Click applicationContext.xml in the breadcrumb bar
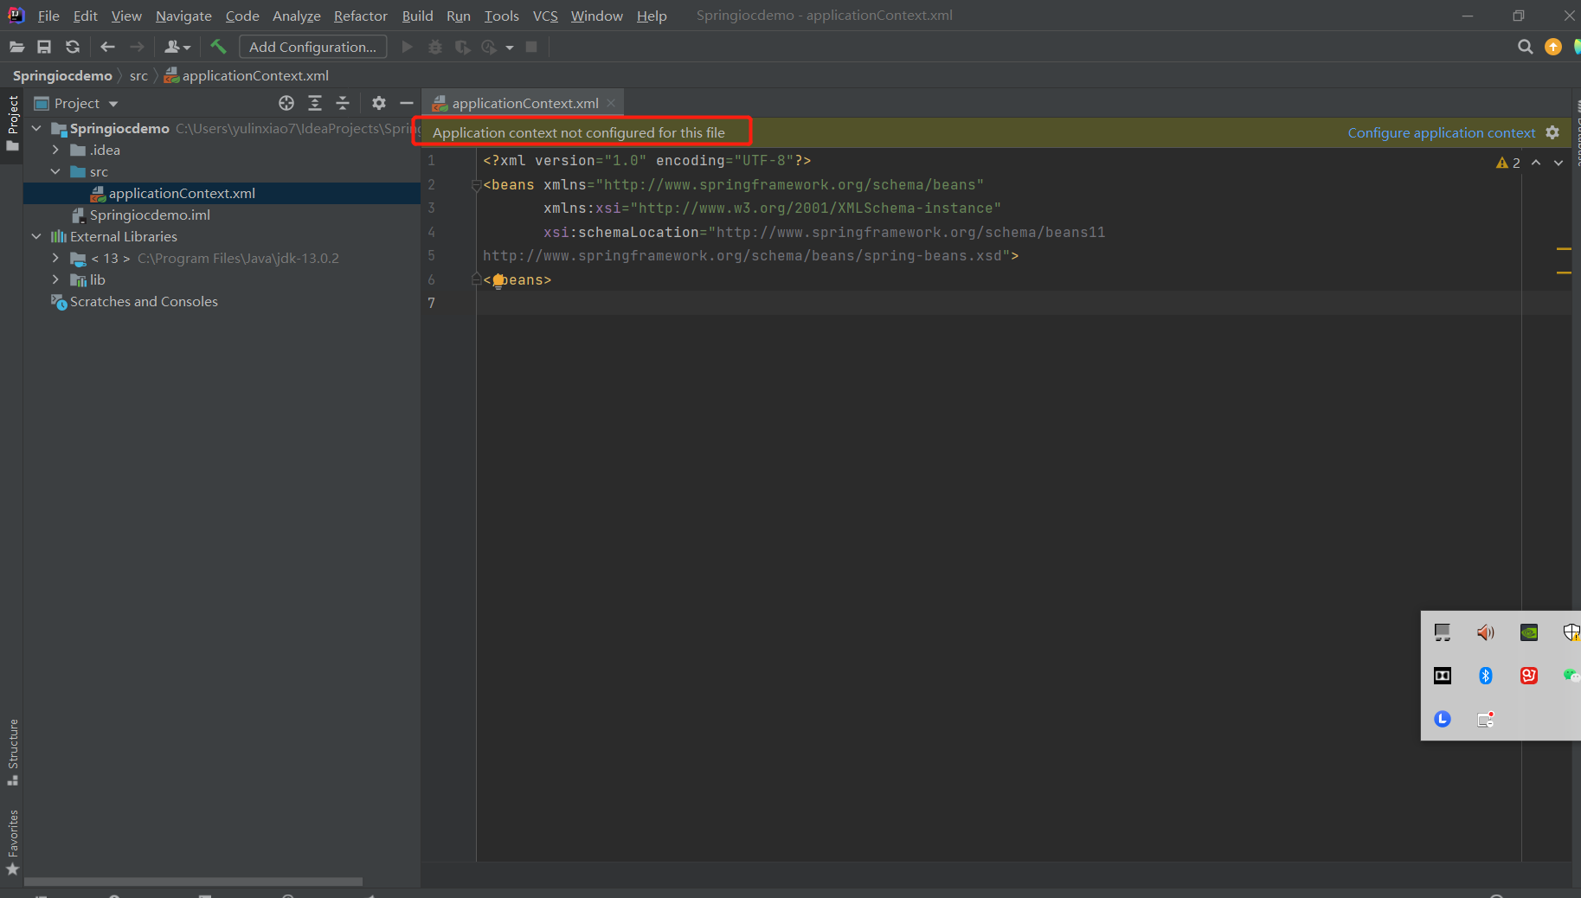The height and width of the screenshot is (898, 1581). pos(247,75)
